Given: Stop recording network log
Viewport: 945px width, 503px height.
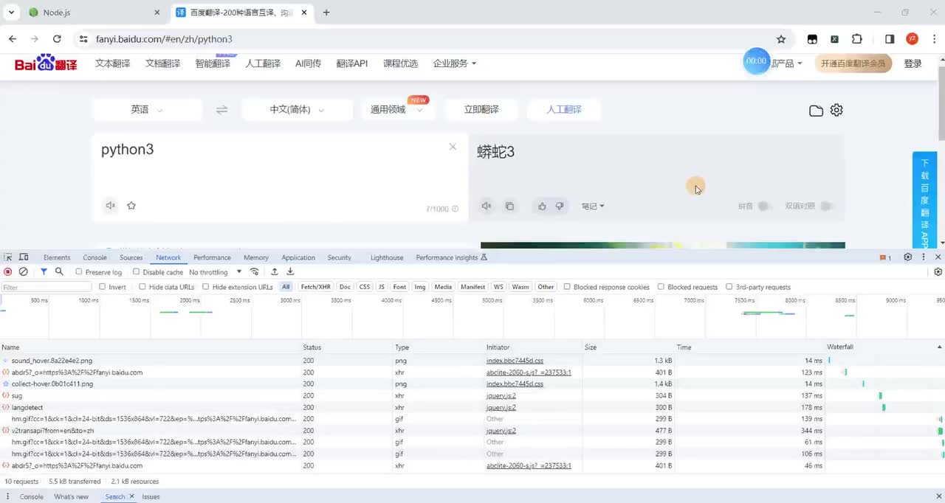Looking at the screenshot, I should tap(8, 272).
